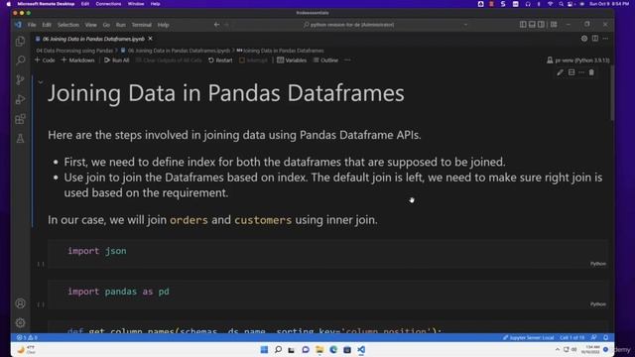Open the Edit menu in VS Code

click(x=47, y=25)
